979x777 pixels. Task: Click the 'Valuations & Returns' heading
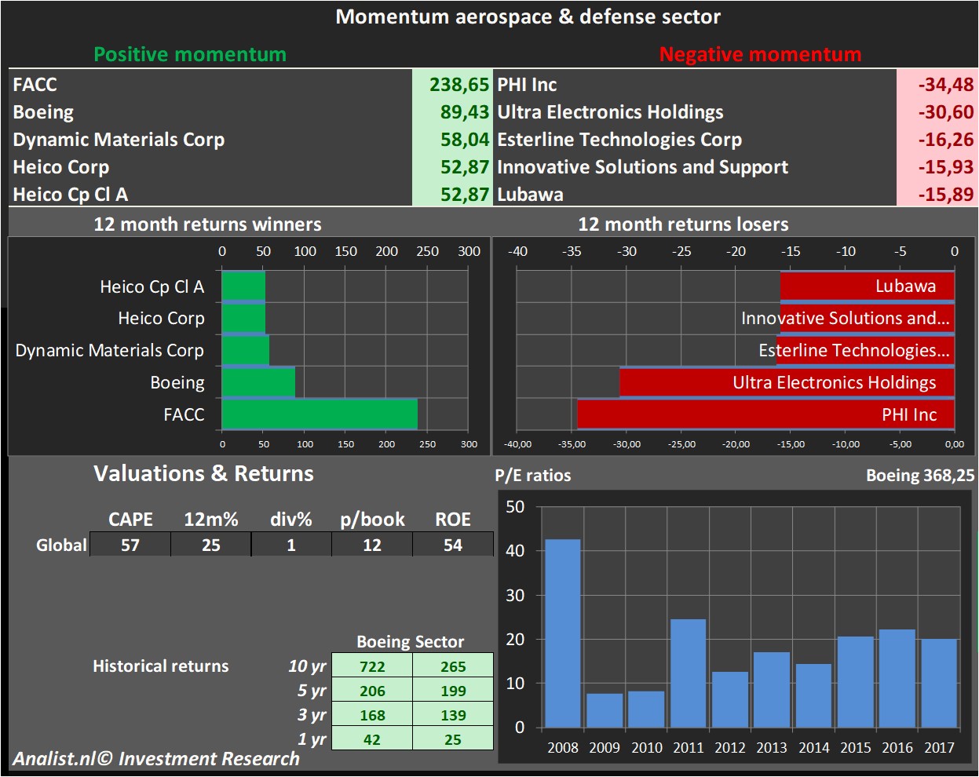(x=203, y=474)
